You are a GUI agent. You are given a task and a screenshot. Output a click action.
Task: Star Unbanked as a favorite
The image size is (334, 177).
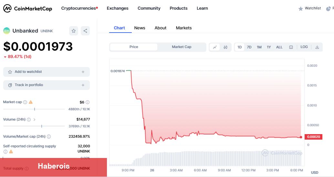74,31
